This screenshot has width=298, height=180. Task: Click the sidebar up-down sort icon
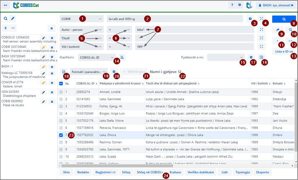(6, 28)
